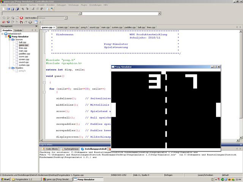Click the Stop debugger icon

coord(30,22)
